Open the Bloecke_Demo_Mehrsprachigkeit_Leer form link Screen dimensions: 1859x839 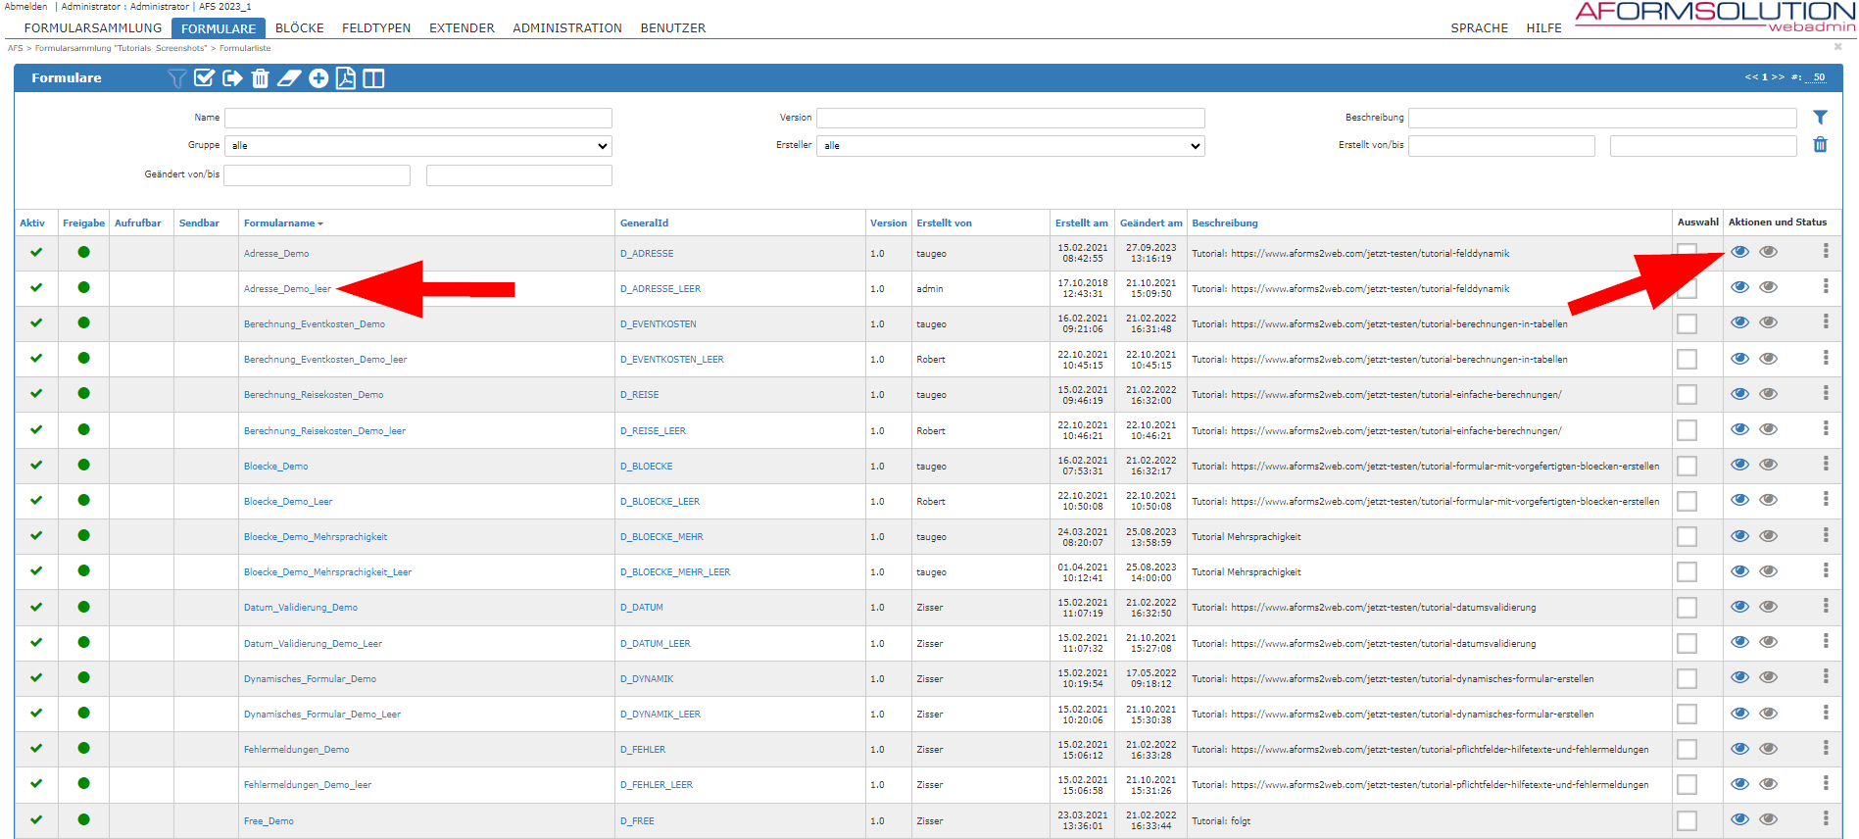click(x=327, y=572)
